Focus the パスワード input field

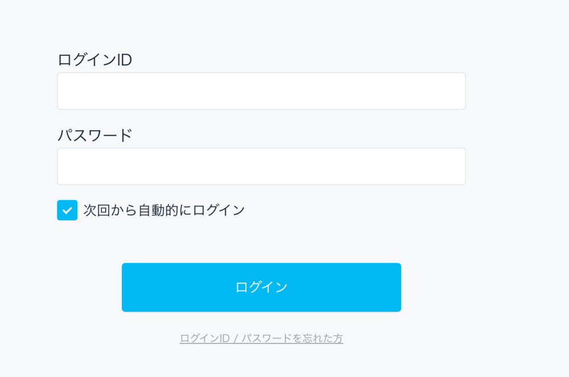click(261, 167)
